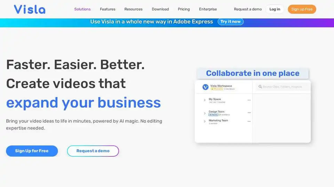The height and width of the screenshot is (187, 334).
Task: Select the Marketing Team row label
Action: (x=218, y=121)
